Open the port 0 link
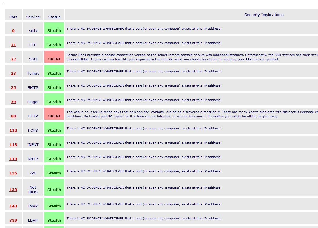Screen dimensions: 318x228 pyautogui.click(x=13, y=31)
